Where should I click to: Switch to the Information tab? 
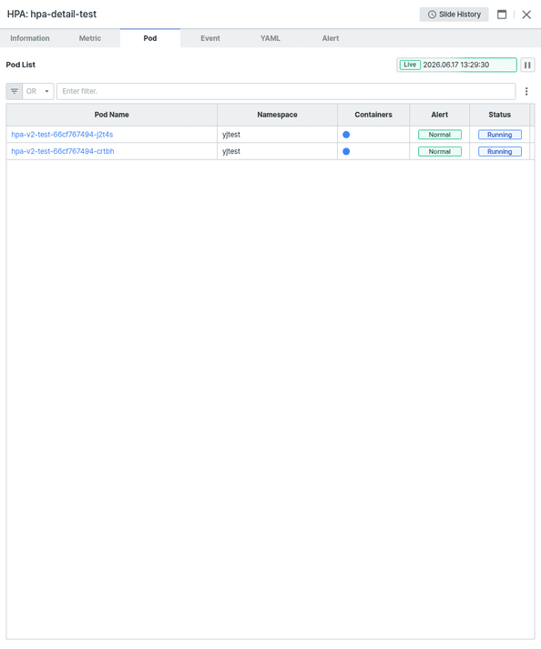[30, 38]
